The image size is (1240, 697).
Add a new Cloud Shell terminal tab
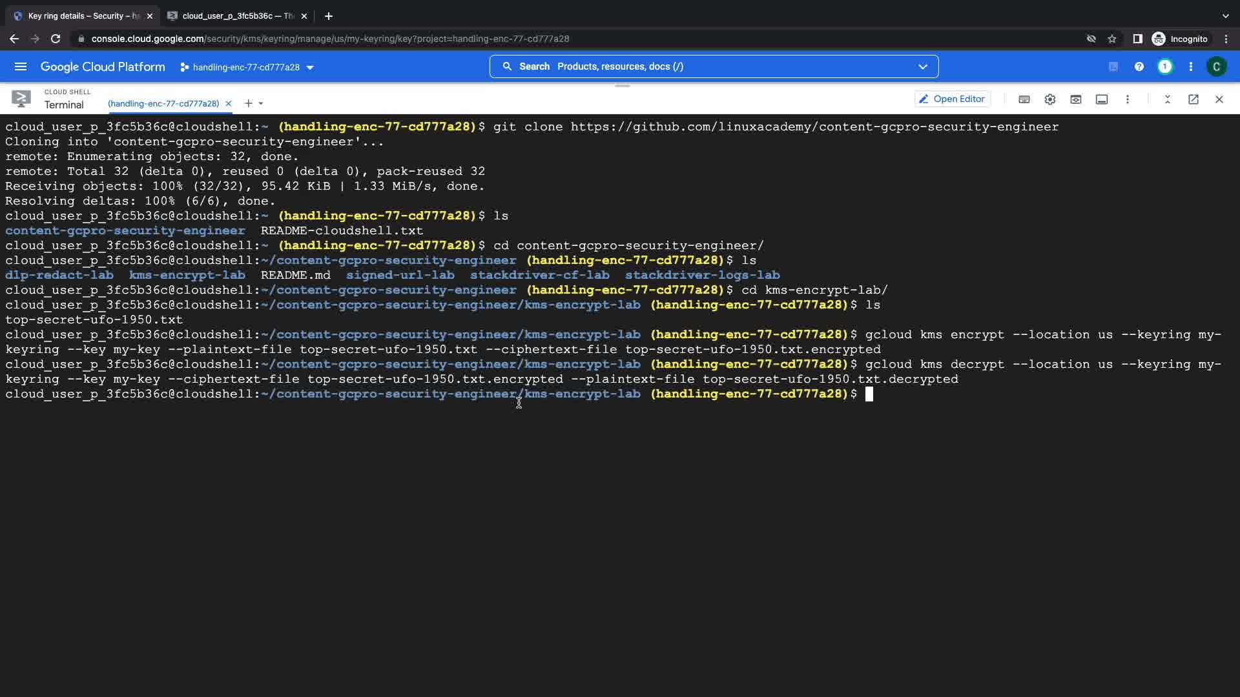pos(248,103)
